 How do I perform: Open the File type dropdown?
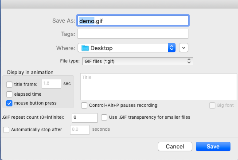click(138, 61)
